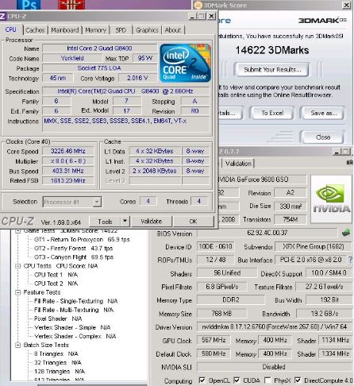This screenshot has height=386, width=354.
Task: Click the Validate button in CPU-Z
Action: click(152, 222)
